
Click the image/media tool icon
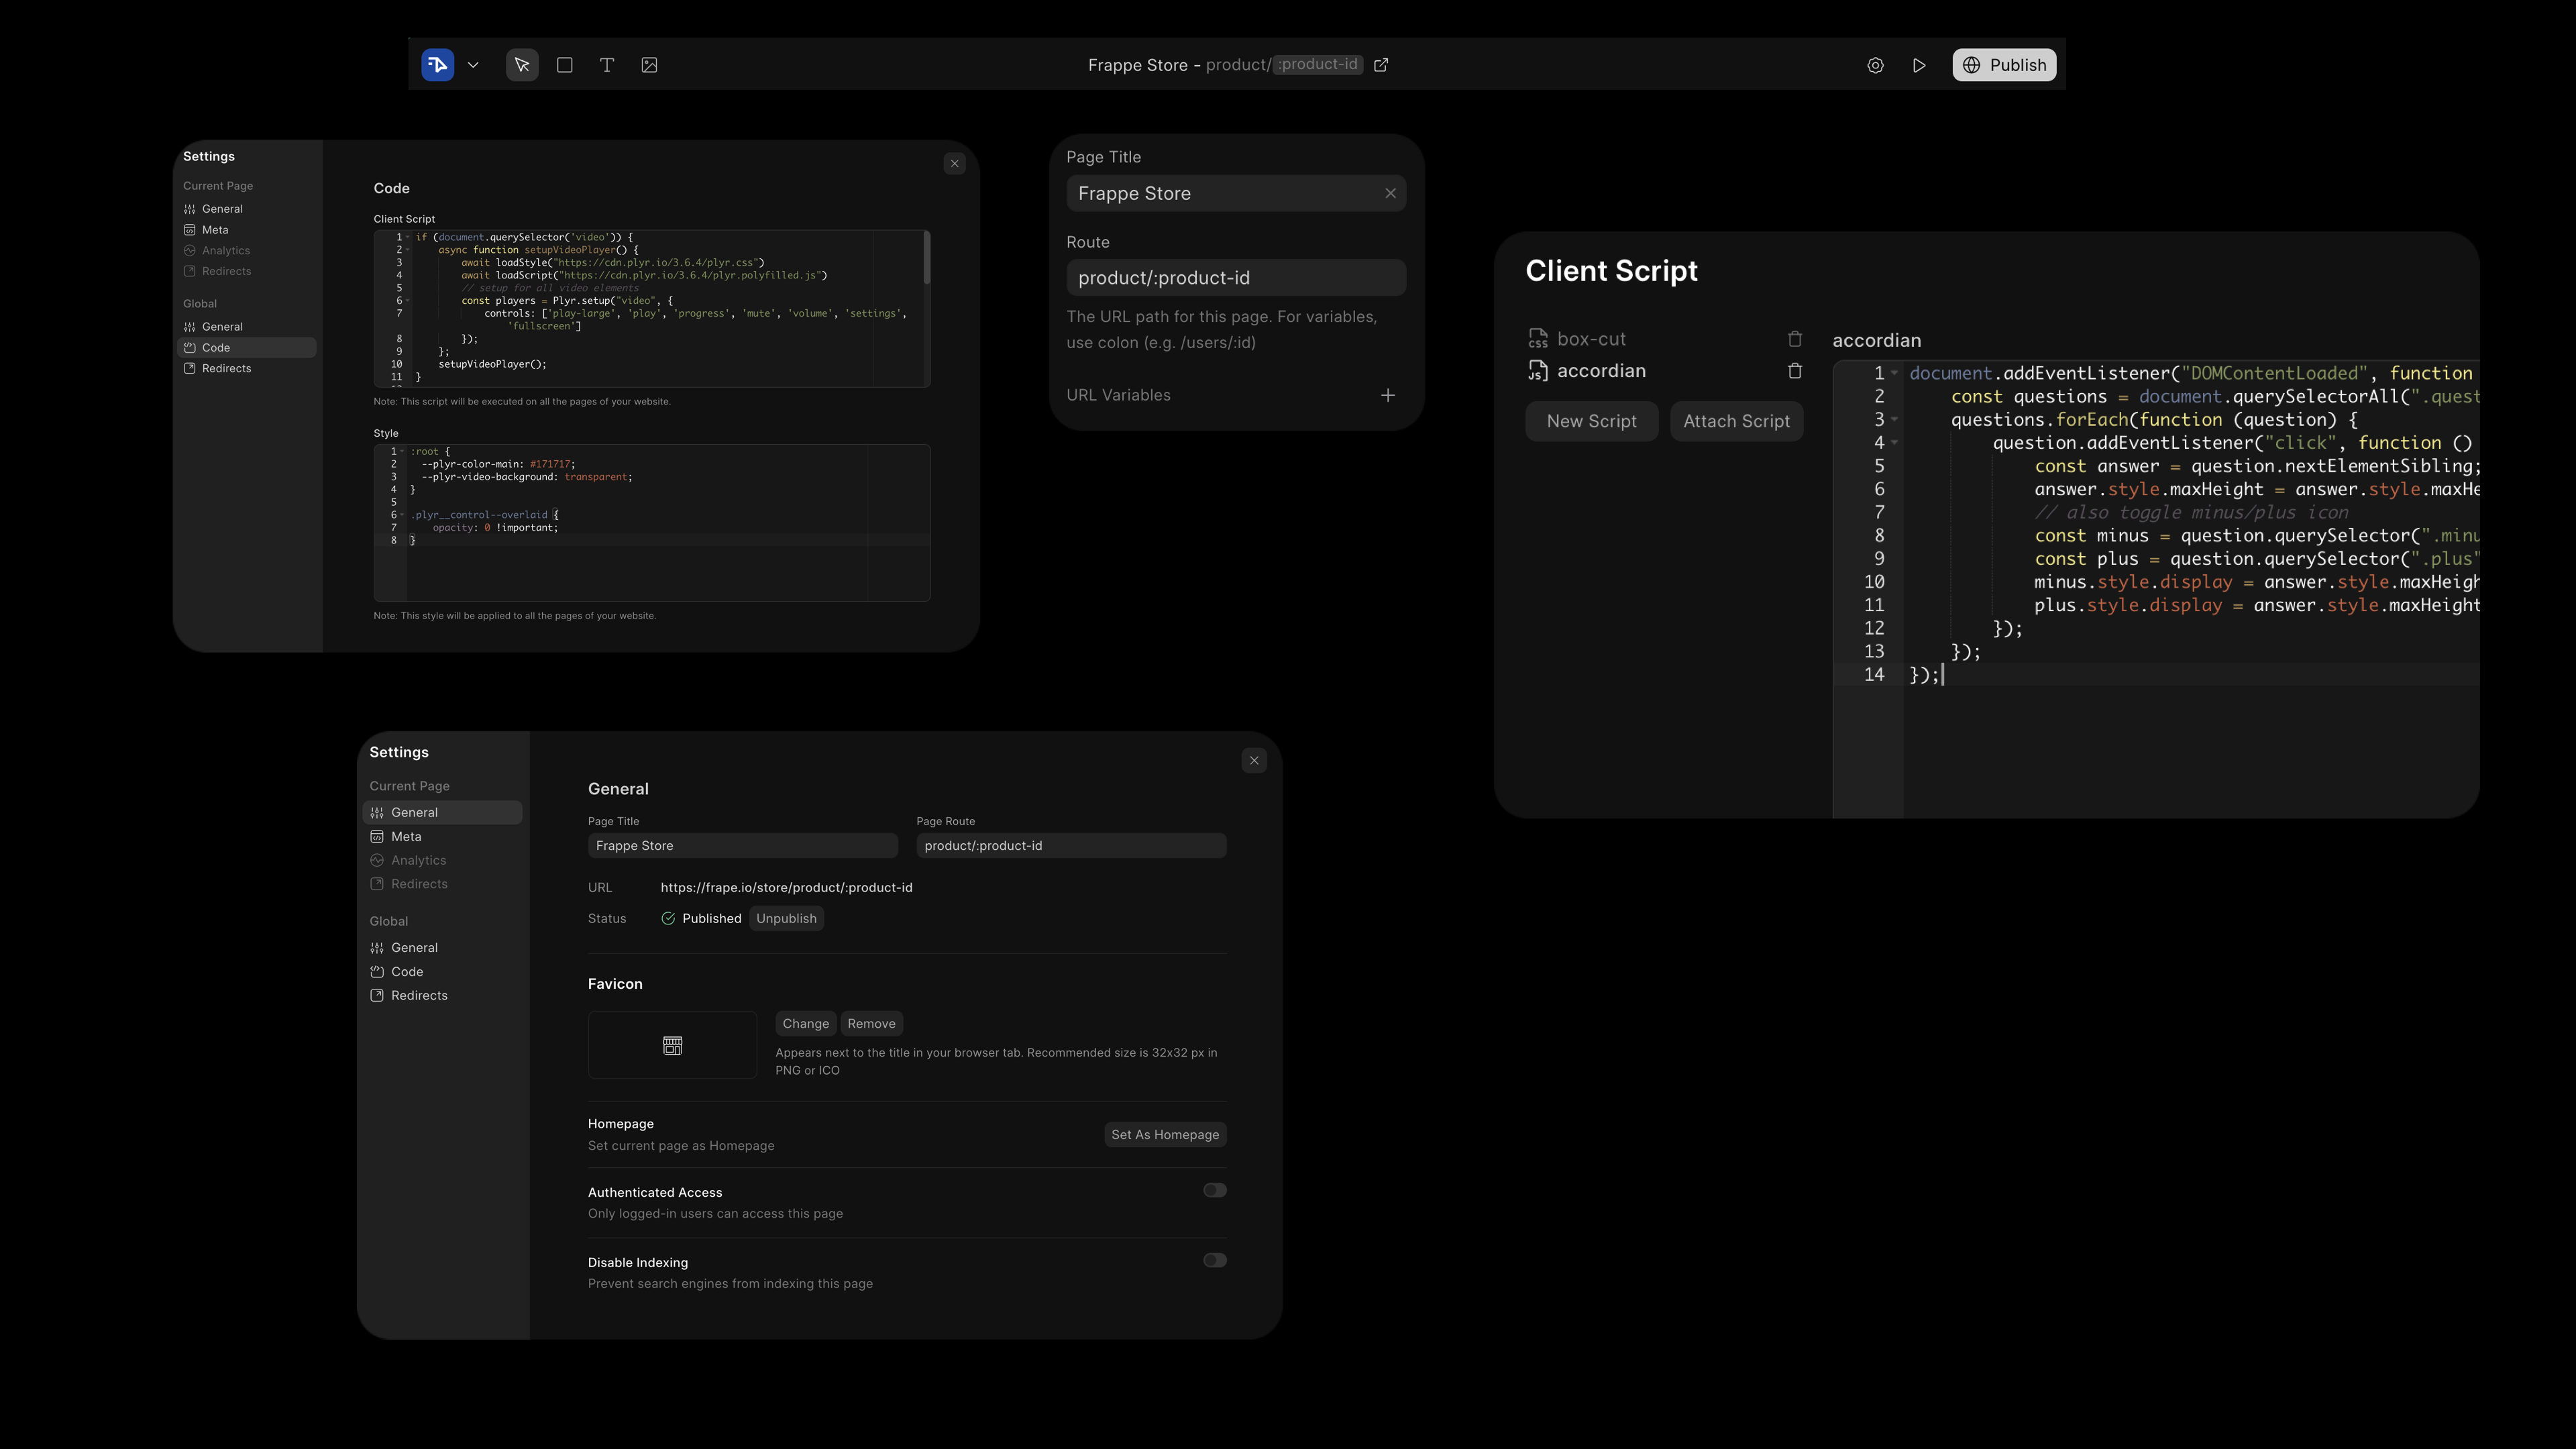point(649,64)
